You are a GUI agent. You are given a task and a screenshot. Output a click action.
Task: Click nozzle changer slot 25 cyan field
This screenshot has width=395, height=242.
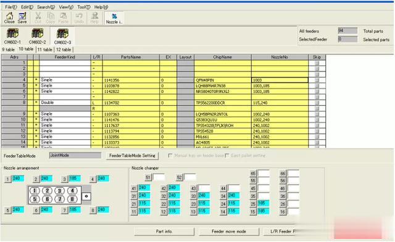pyautogui.click(x=264, y=203)
